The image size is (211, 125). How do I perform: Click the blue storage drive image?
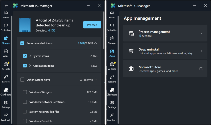point(25,25)
